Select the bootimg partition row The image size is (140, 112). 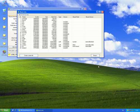click(60, 31)
